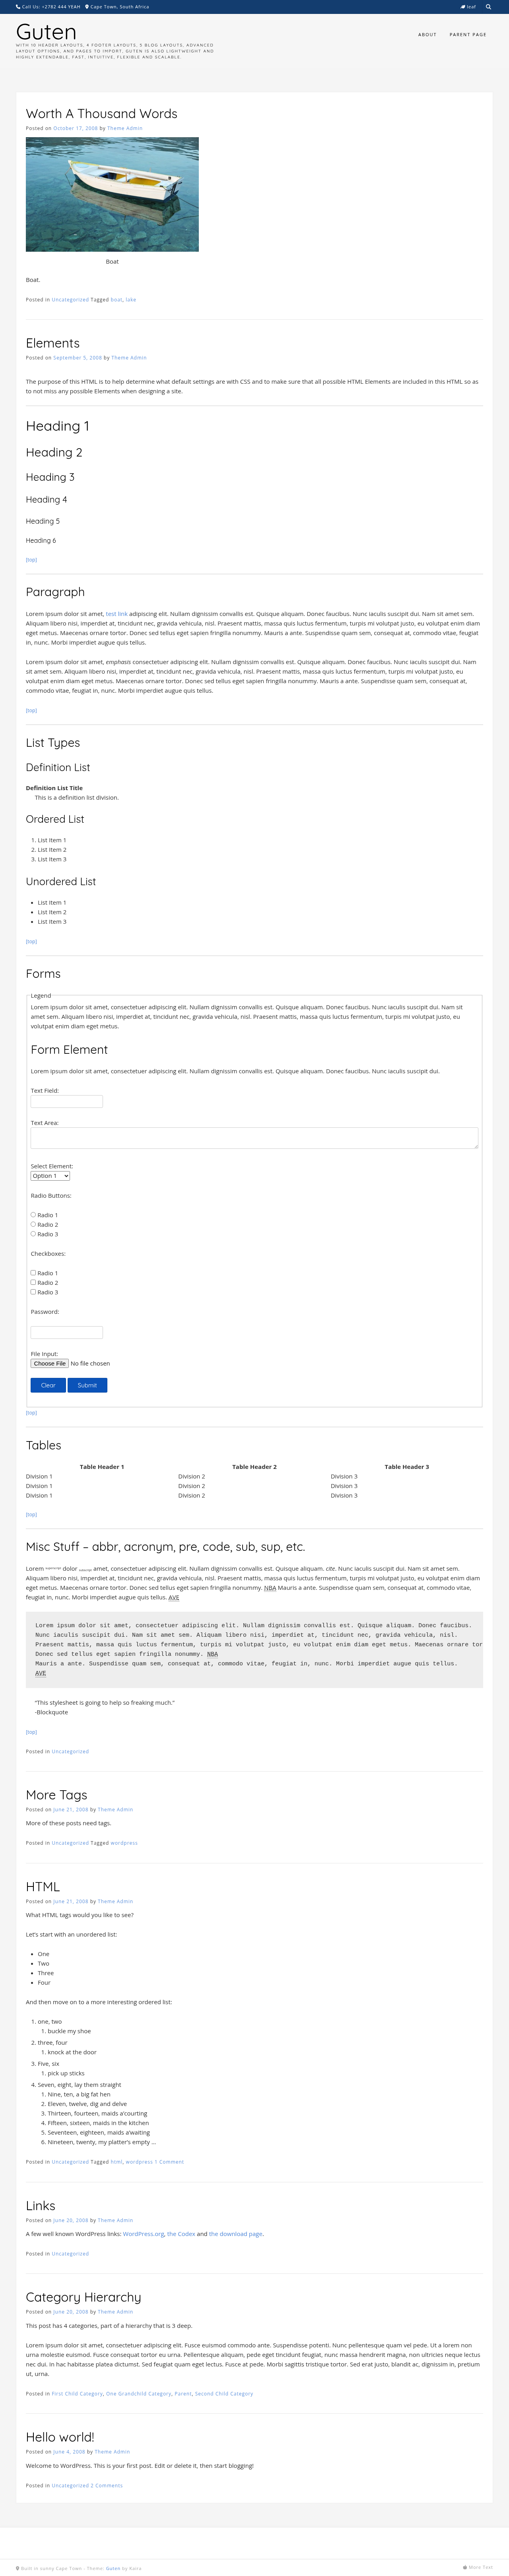This screenshot has height=2576, width=509.
Task: Open the Select Element dropdown showing Option 1
Action: (x=50, y=1176)
